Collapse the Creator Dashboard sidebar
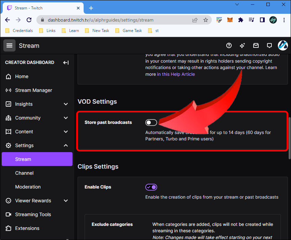This screenshot has width=291, height=240. [x=66, y=63]
